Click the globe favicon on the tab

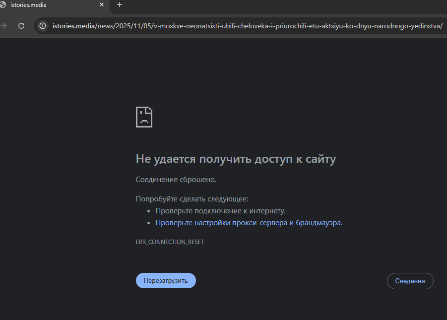(3, 4)
